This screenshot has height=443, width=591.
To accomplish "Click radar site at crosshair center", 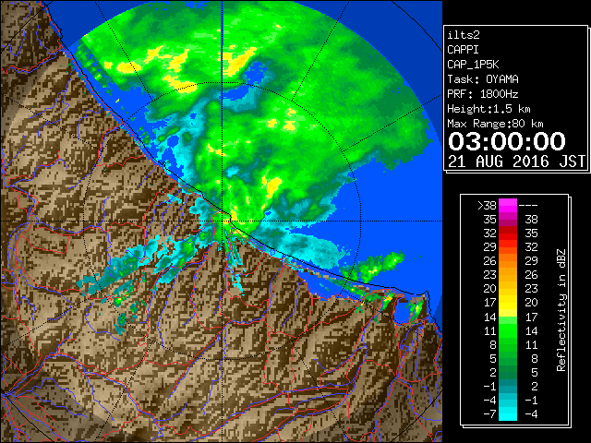I will (x=223, y=221).
